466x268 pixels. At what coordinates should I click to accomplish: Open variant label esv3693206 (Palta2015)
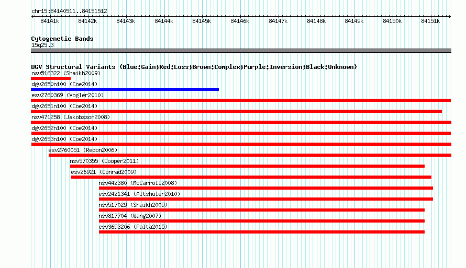133,227
